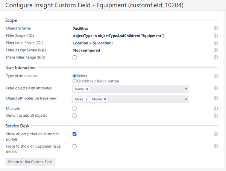Click Return to Jira Custom Field button
Viewport: 226px width, 171px height.
30,162
